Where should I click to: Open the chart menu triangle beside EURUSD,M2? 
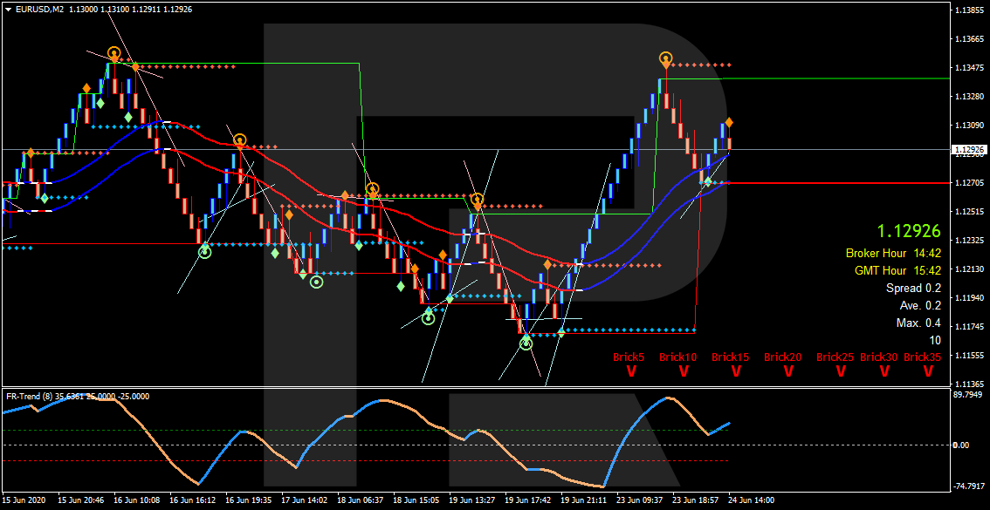[8, 10]
